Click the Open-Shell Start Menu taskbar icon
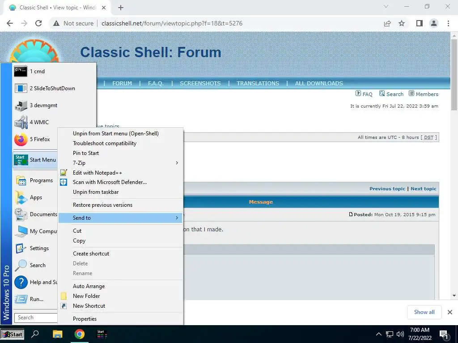Screen dimensions: 458x343 click(x=102, y=334)
